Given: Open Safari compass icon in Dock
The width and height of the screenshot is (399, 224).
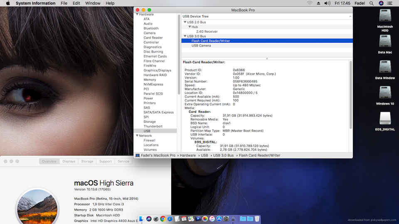Looking at the screenshot, I should [170, 219].
